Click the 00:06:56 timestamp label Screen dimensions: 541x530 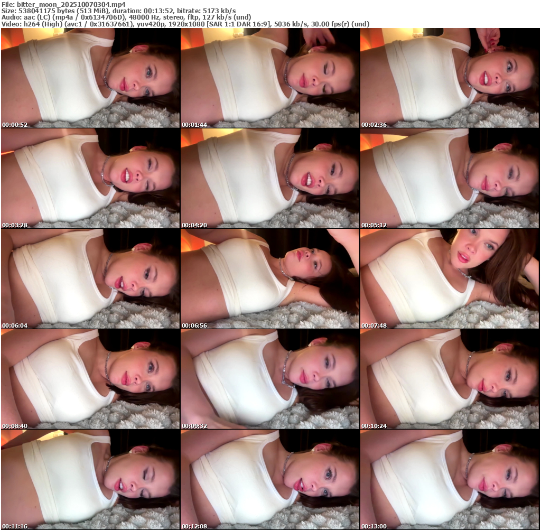[194, 326]
